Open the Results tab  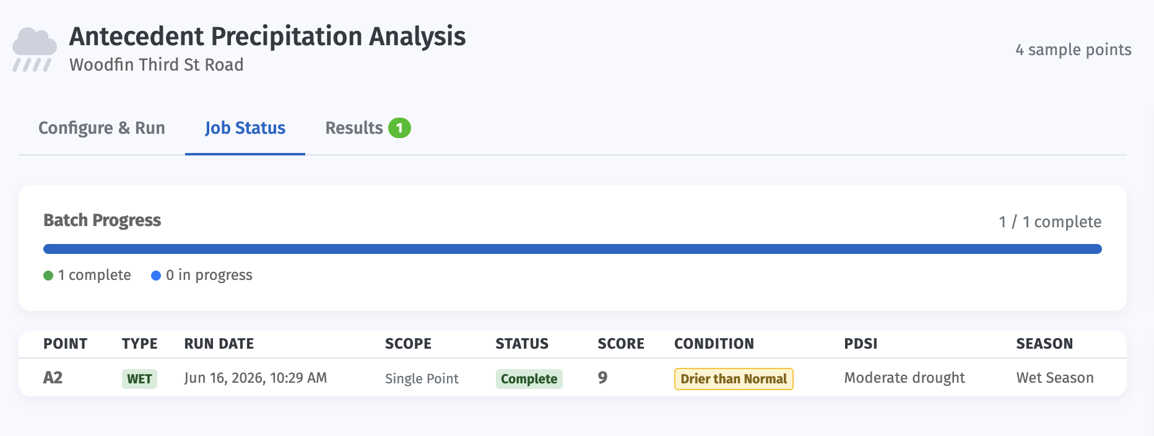click(x=368, y=128)
